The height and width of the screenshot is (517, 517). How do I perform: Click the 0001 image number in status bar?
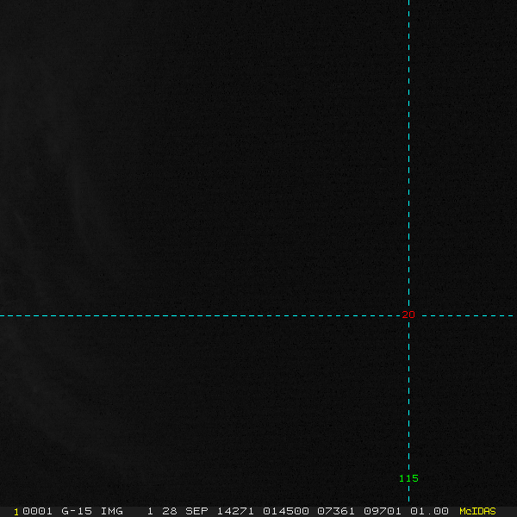37,511
